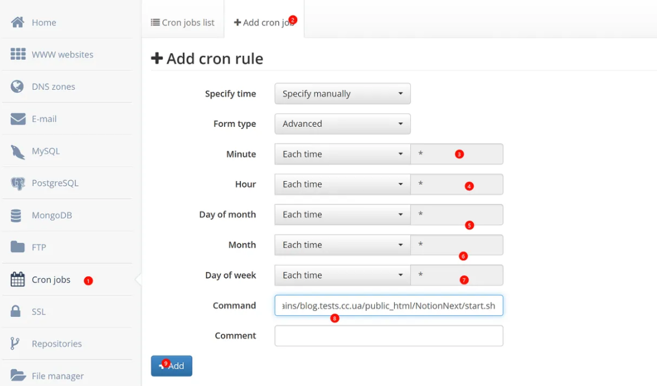Select the E-mail envelope icon

(18, 119)
